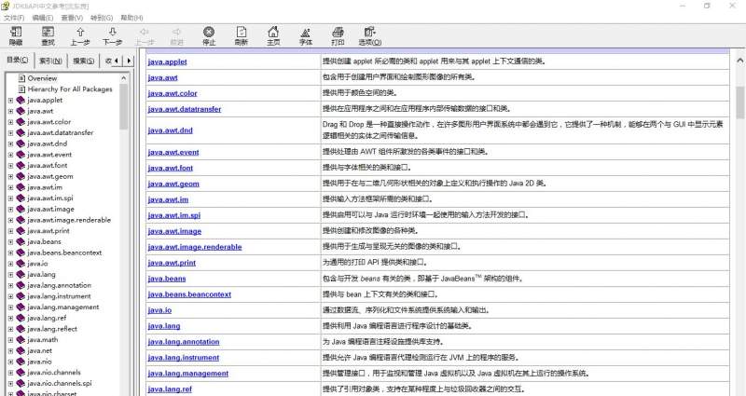Expand the java.awt.im.spi tree node
This screenshot has width=746, height=396.
click(x=10, y=198)
